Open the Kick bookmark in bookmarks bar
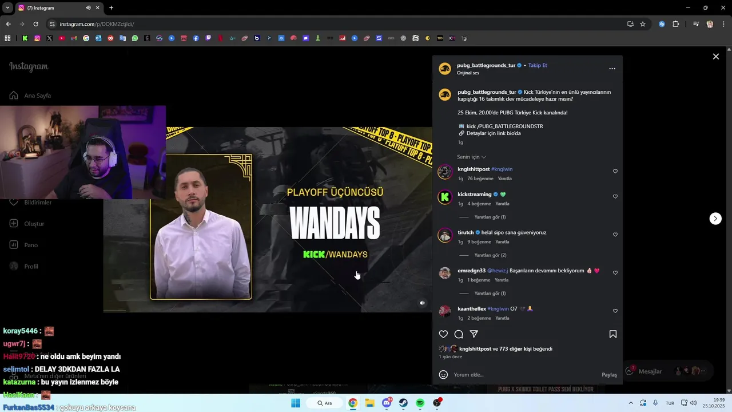This screenshot has width=732, height=412. coord(25,38)
